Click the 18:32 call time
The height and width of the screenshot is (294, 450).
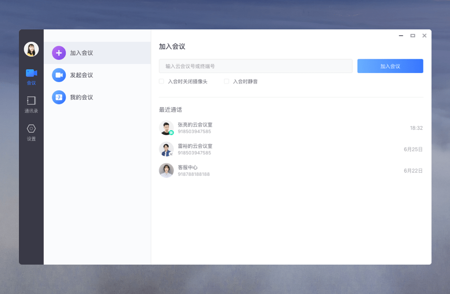click(416, 128)
